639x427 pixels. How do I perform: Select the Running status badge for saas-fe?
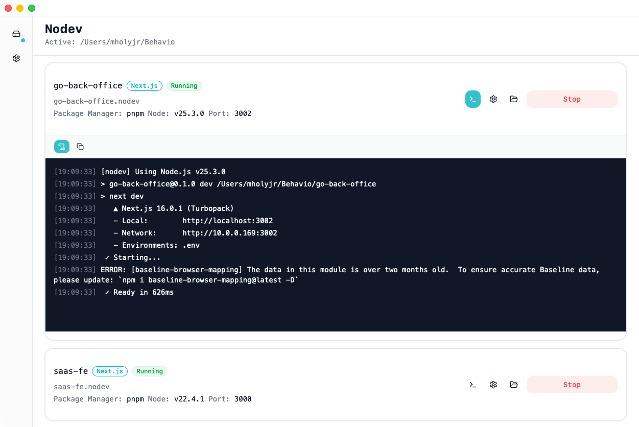pos(149,371)
